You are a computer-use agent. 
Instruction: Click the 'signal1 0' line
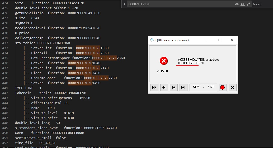24,23
